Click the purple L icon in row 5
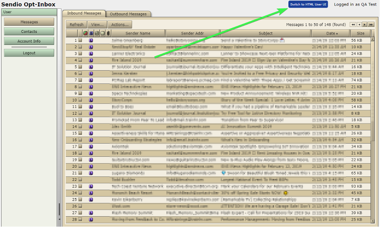 91,67
